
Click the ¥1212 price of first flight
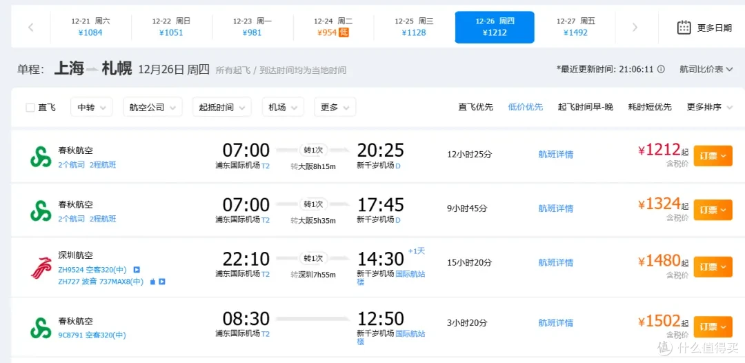[x=659, y=150]
